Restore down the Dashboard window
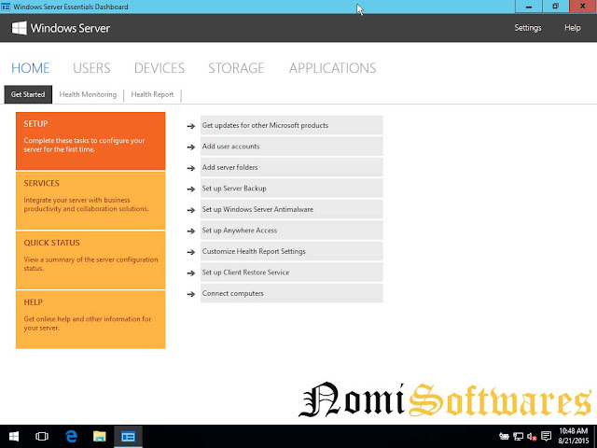The image size is (597, 448). [556, 7]
